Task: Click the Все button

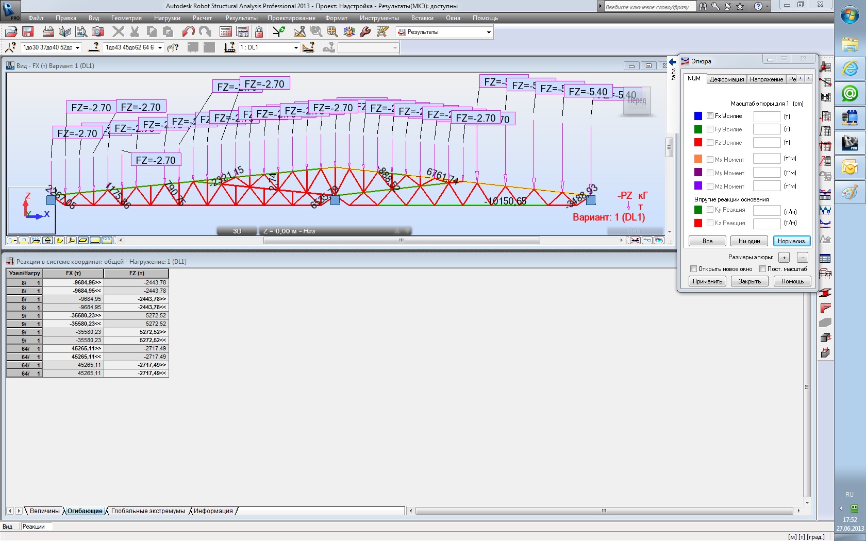Action: coord(707,241)
